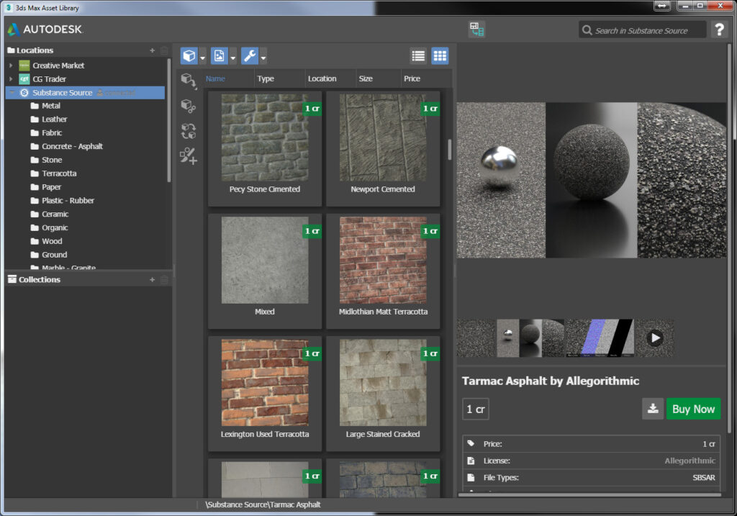Expand the CG Trader tree node

(11, 79)
